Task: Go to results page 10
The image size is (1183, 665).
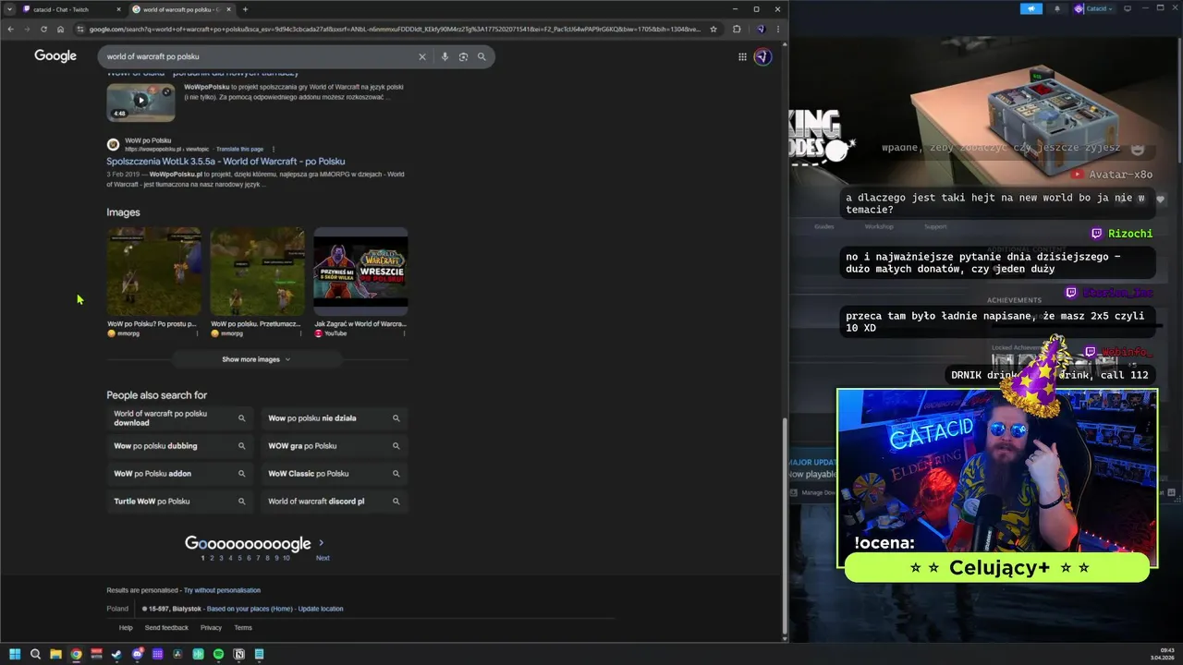Action: tap(287, 558)
